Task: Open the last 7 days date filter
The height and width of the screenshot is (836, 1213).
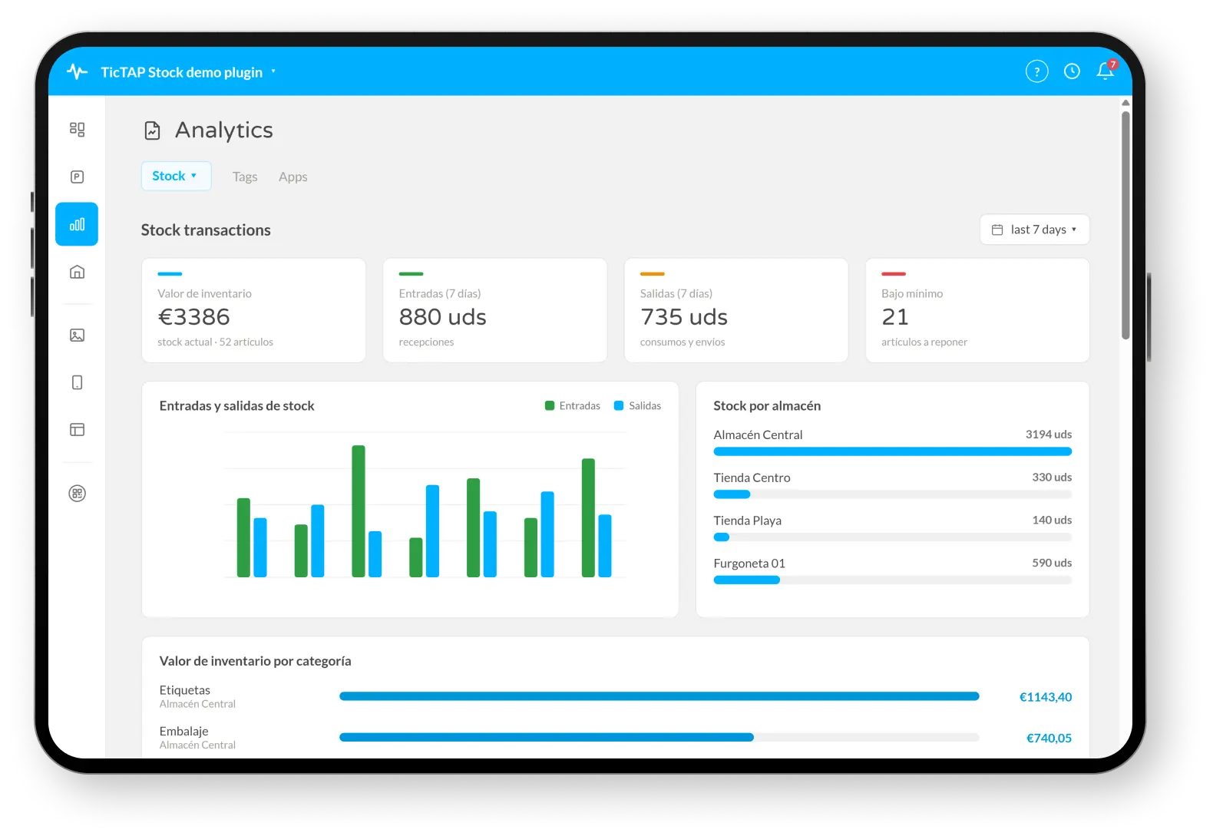Action: pos(1034,230)
